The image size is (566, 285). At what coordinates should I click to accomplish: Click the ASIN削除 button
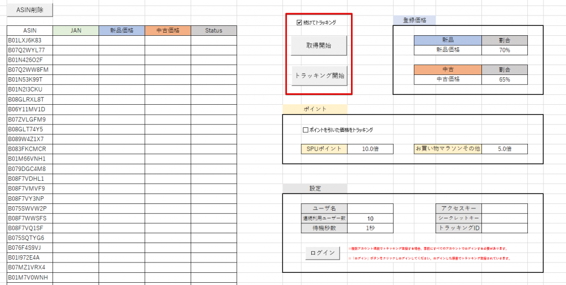pos(30,10)
